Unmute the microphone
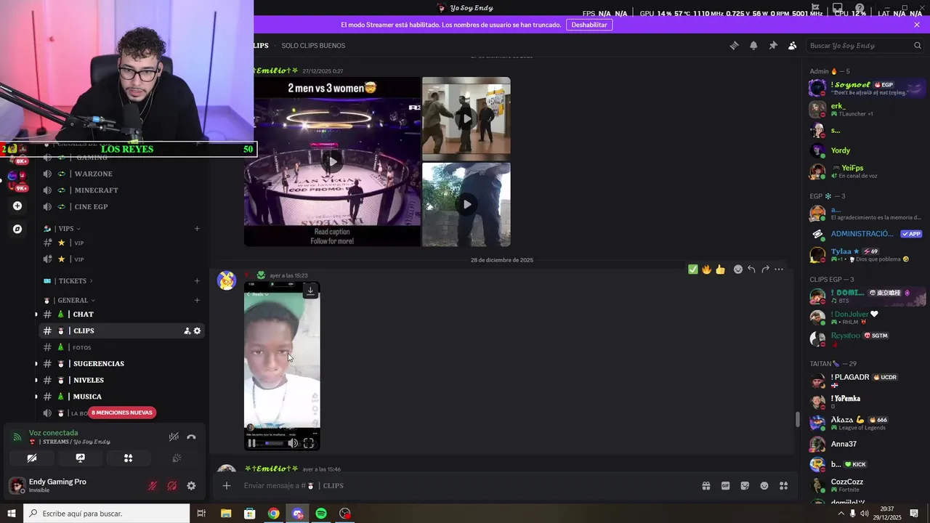 (x=153, y=486)
